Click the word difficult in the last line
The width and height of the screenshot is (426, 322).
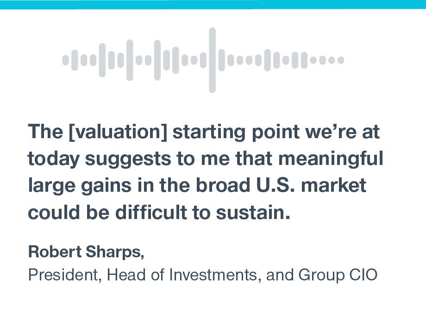click(151, 212)
